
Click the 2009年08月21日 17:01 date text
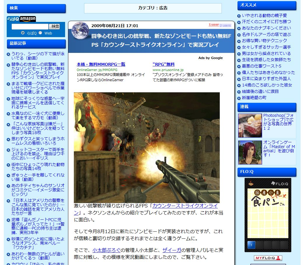click(x=115, y=26)
